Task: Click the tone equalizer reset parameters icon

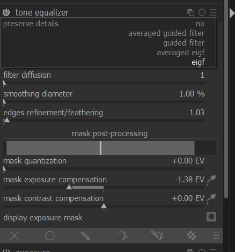Action: [x=202, y=12]
